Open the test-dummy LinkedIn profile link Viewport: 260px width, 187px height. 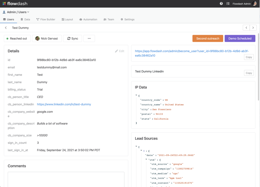point(64,104)
